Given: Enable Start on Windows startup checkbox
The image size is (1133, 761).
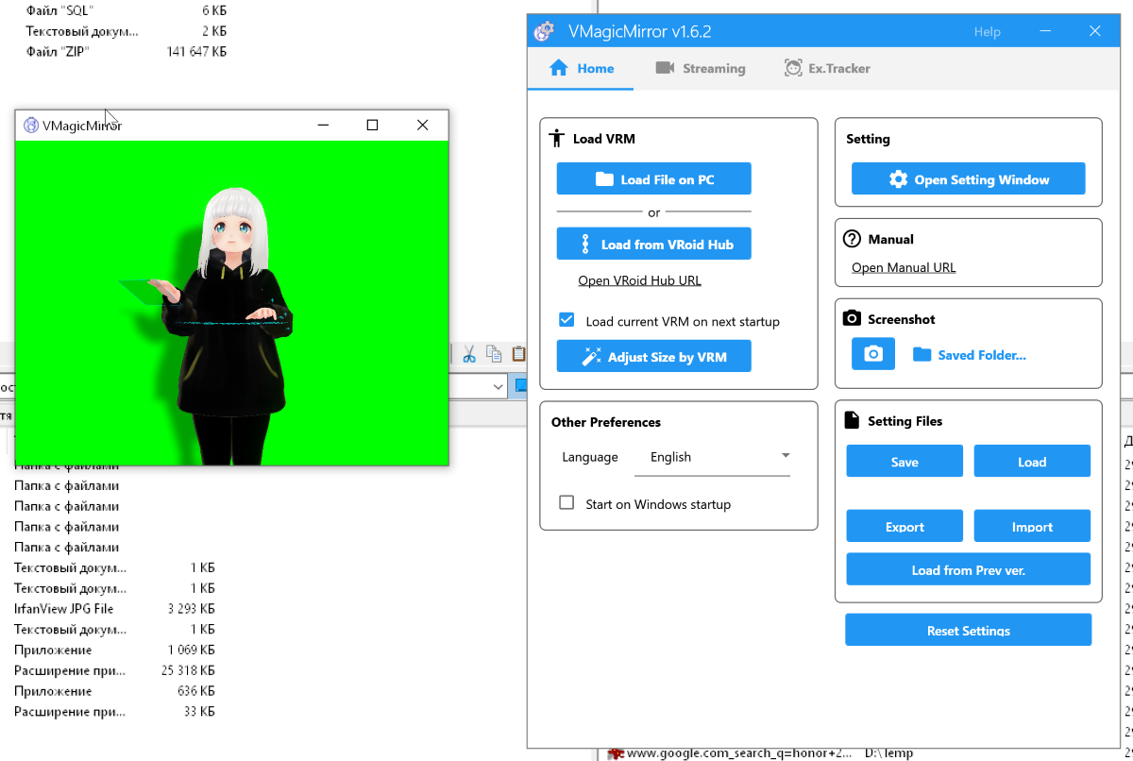Looking at the screenshot, I should [566, 503].
